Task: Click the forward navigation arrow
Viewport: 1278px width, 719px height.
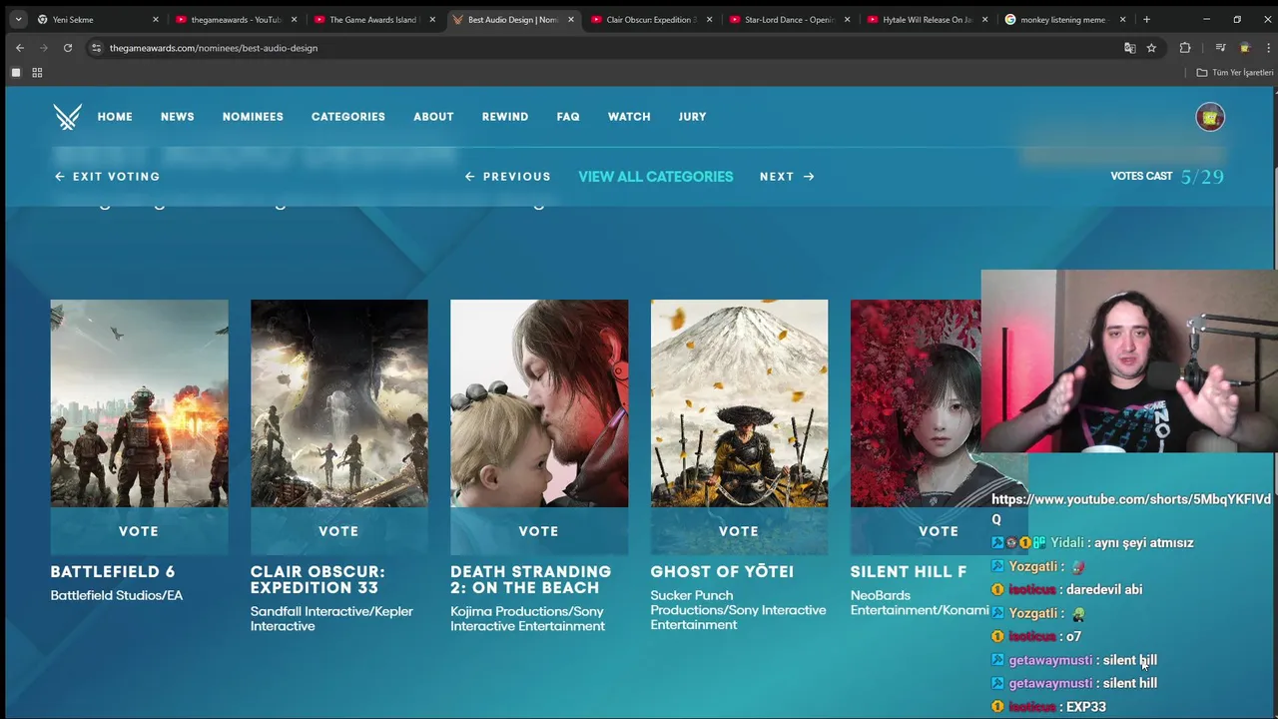Action: pyautogui.click(x=43, y=48)
